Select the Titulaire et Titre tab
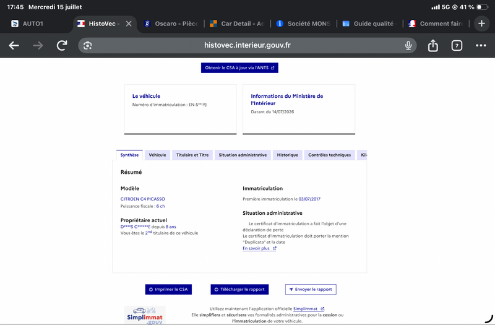Viewport: 495px width, 325px height. click(x=192, y=155)
